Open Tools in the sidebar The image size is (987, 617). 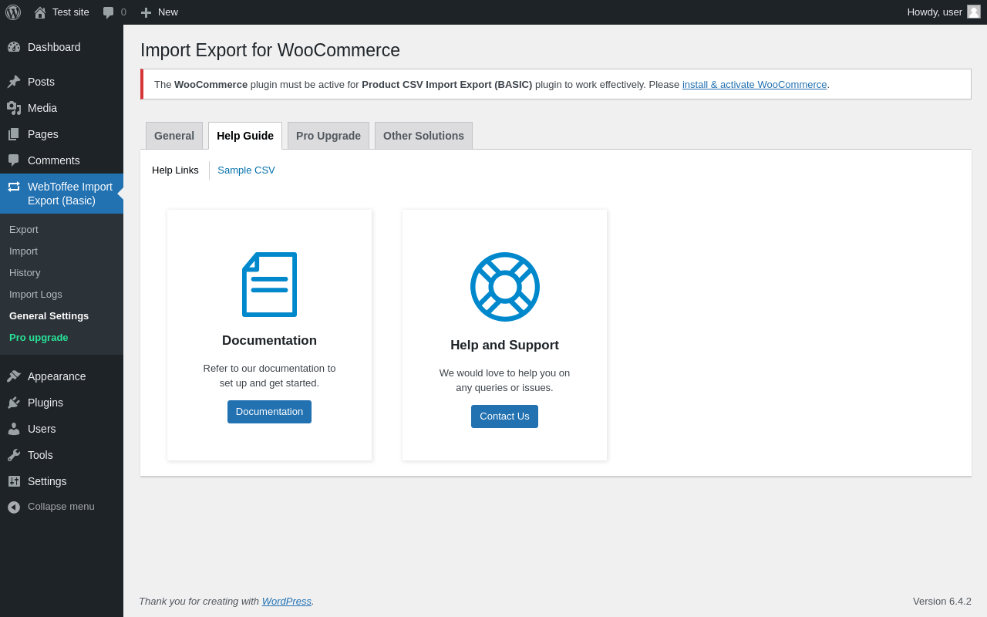pyautogui.click(x=62, y=455)
